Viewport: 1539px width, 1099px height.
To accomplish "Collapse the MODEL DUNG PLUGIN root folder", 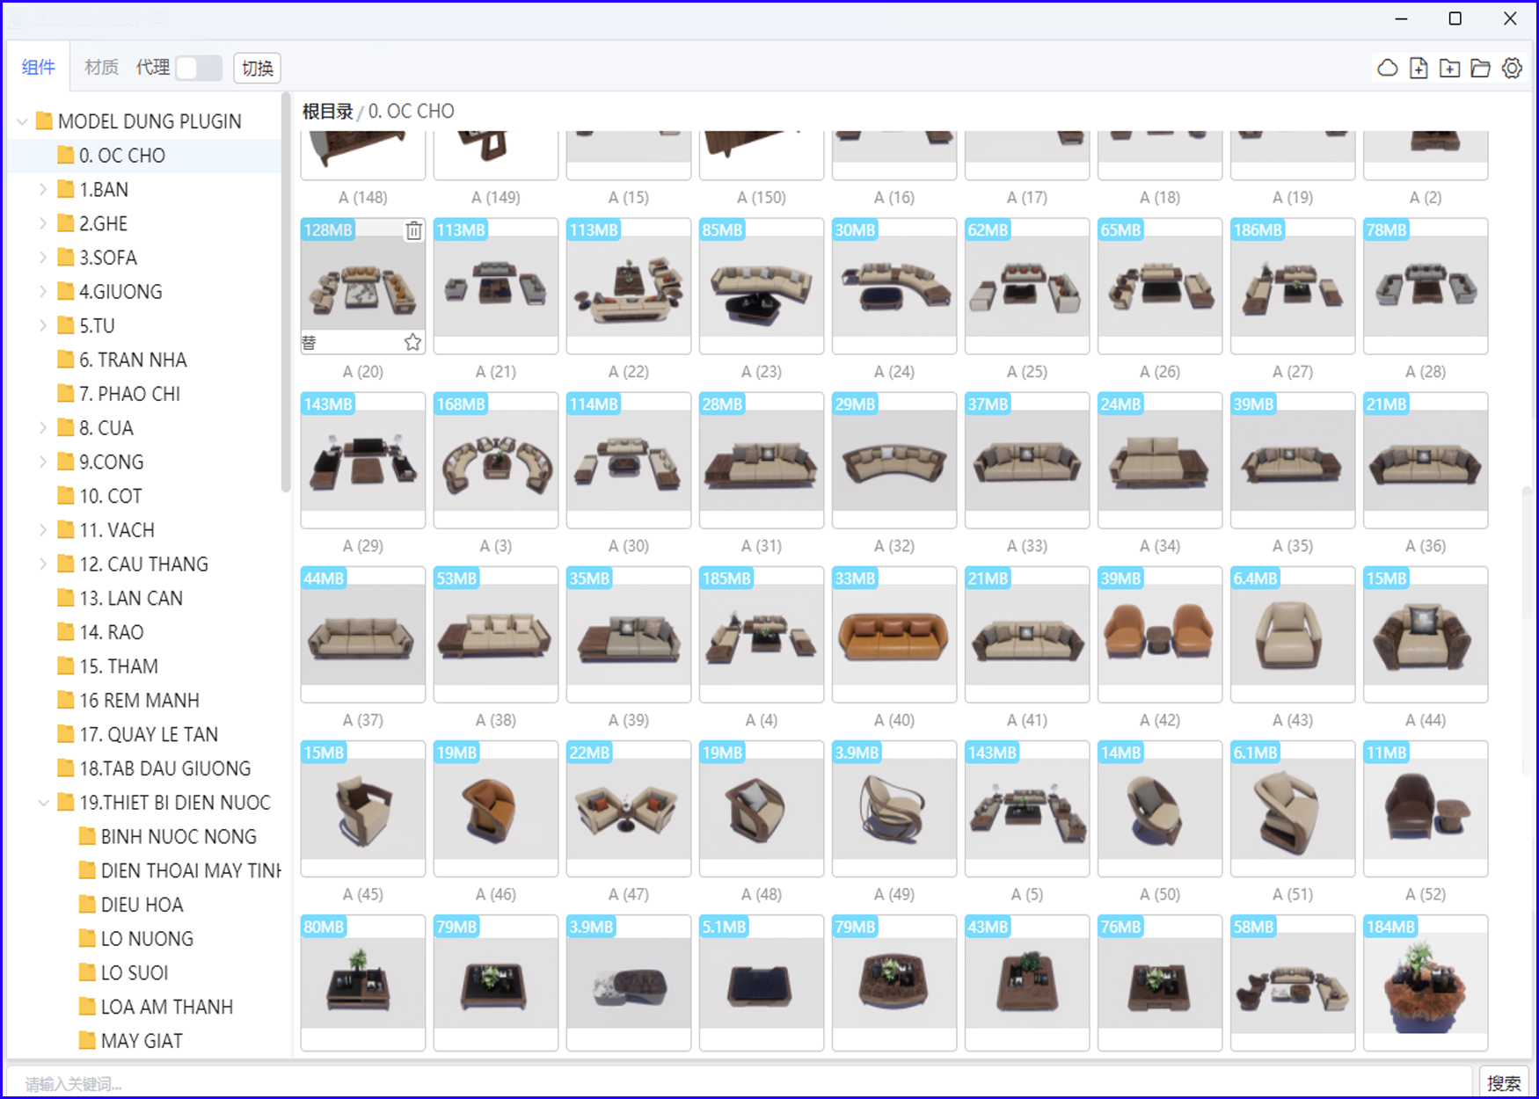I will (x=22, y=121).
